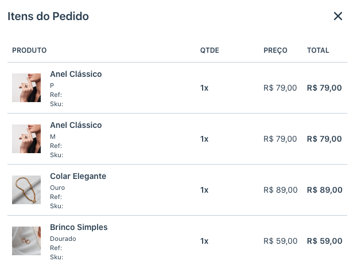Click the Ouro variant label
The width and height of the screenshot is (357, 269).
(57, 188)
